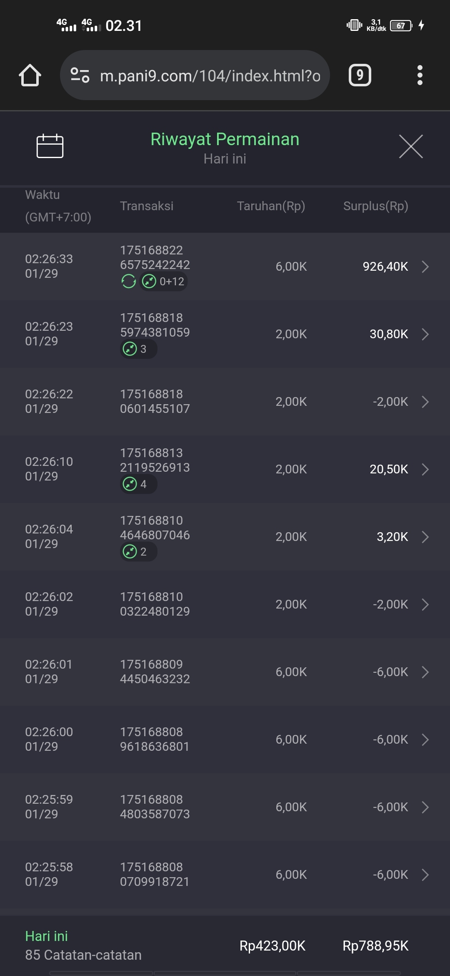Expand details of the 30,80K surplus row
Screen dimensions: 450x976
pyautogui.click(x=425, y=334)
